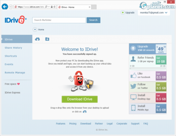Click the small cloud upload icon below drag-n-drop text
The width and height of the screenshot is (176, 136).
(84, 112)
